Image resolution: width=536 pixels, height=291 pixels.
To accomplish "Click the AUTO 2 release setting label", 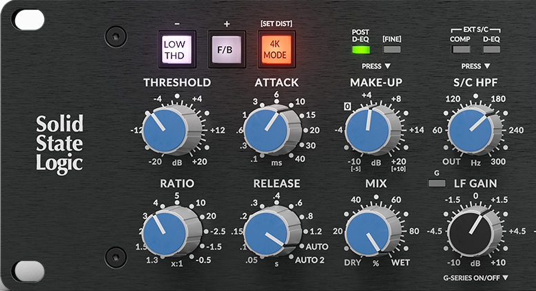I will [x=310, y=260].
